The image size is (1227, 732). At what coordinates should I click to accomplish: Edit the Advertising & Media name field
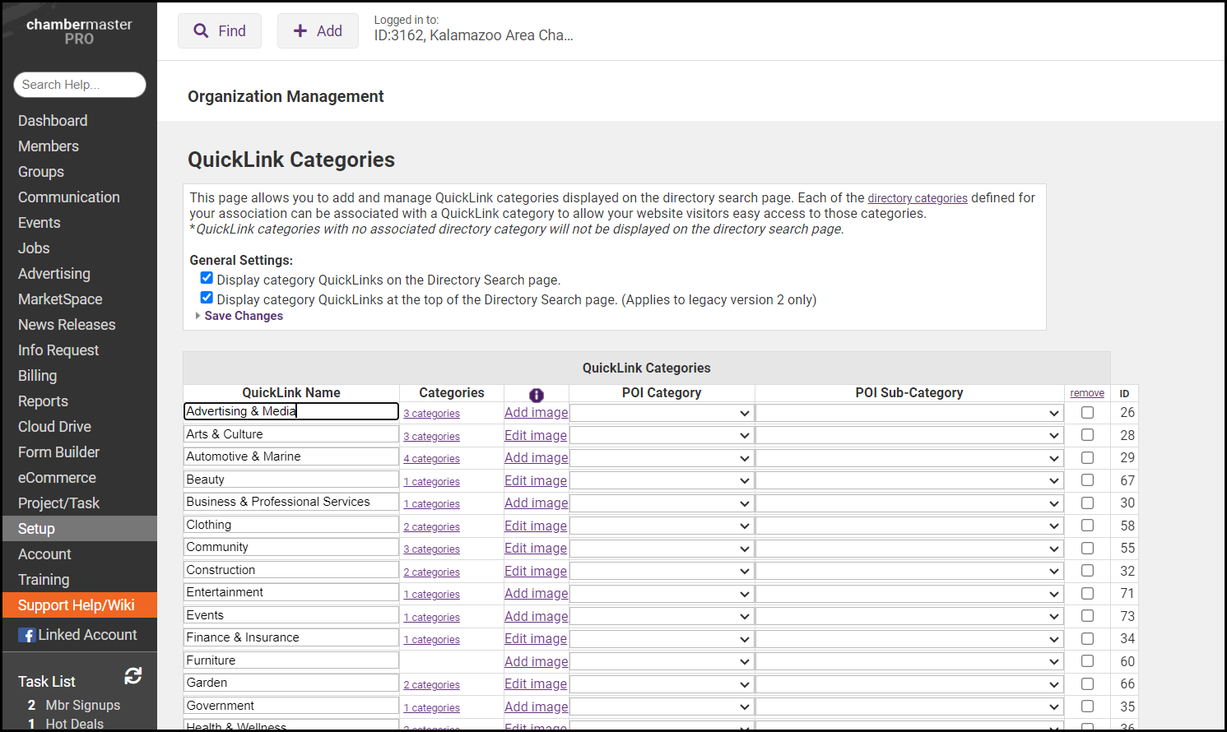click(x=291, y=411)
